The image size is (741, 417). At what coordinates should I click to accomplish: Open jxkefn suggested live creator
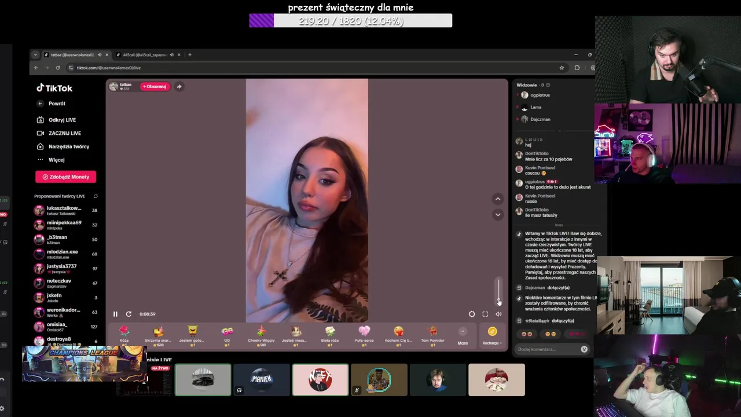(x=65, y=298)
